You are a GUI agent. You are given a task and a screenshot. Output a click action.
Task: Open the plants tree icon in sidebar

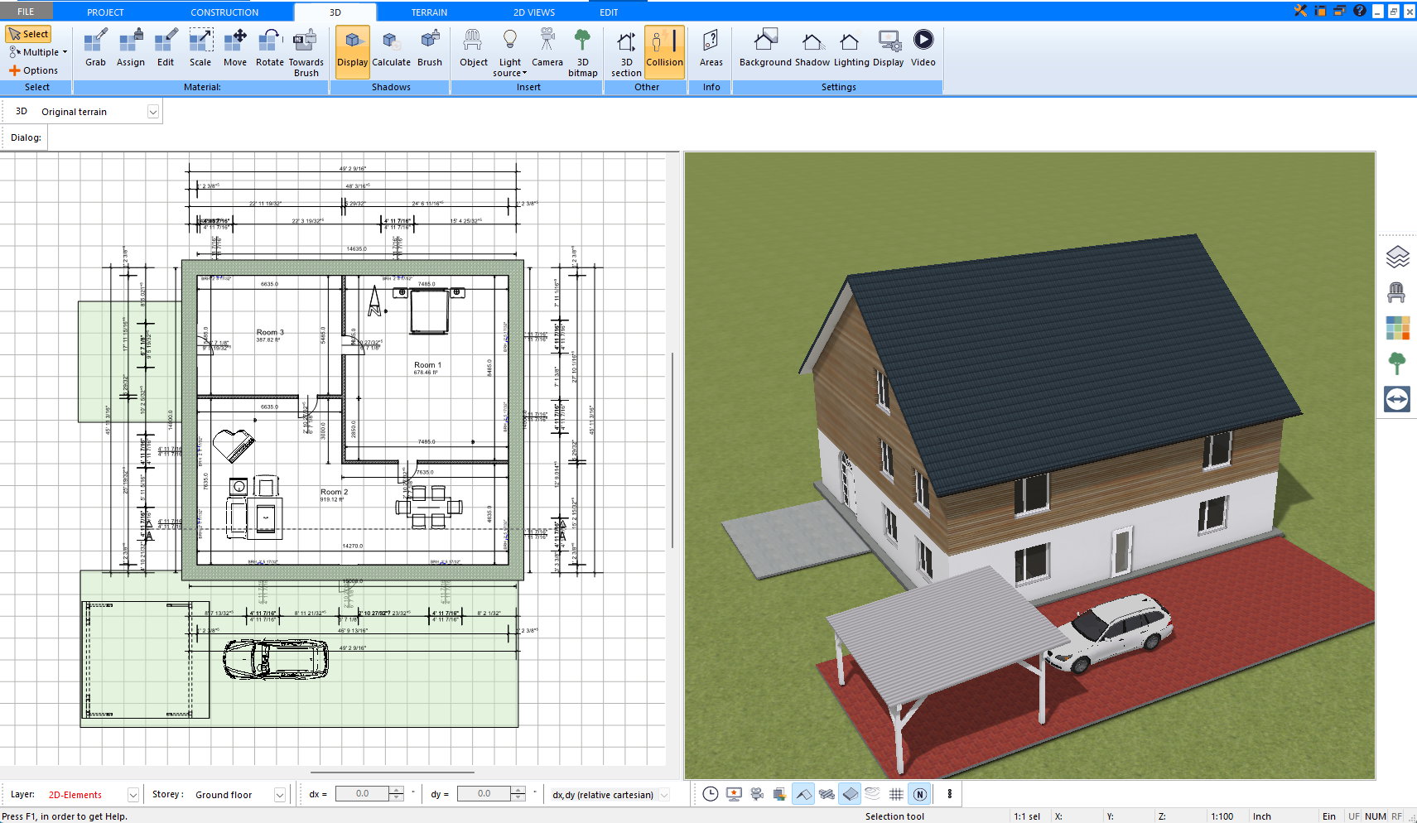tap(1396, 363)
